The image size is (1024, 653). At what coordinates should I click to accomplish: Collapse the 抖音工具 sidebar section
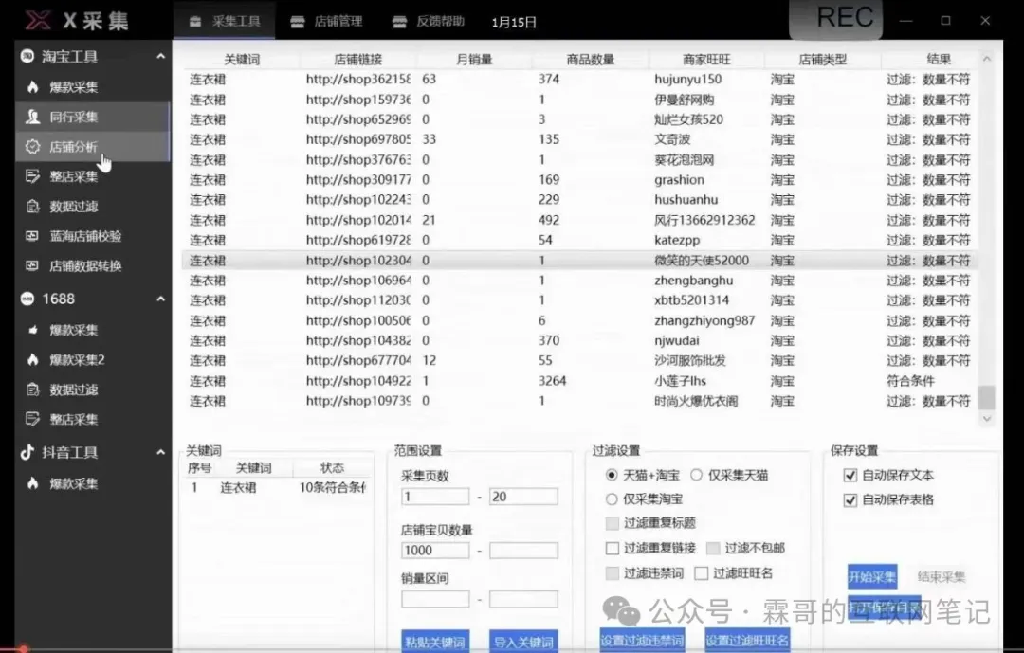pyautogui.click(x=160, y=453)
